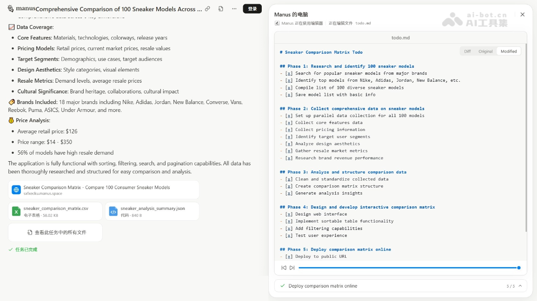
Task: View all files in this task
Action: click(x=55, y=232)
